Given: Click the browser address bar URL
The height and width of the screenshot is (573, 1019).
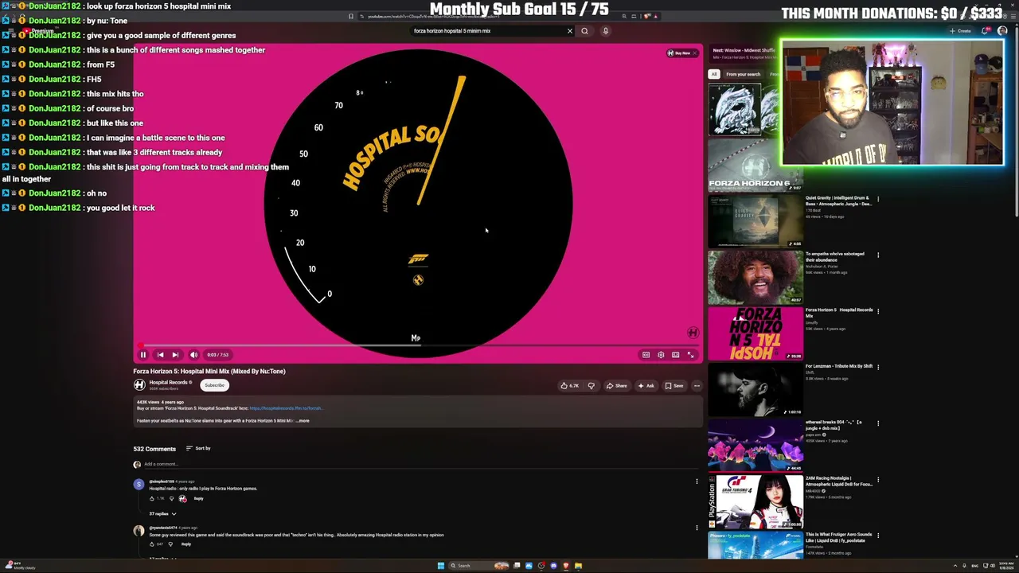Looking at the screenshot, I should pos(434,16).
